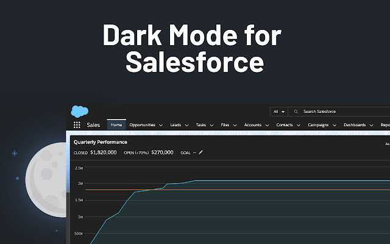The width and height of the screenshot is (390, 244).
Task: Expand the Leads tab chevron
Action: (186, 125)
